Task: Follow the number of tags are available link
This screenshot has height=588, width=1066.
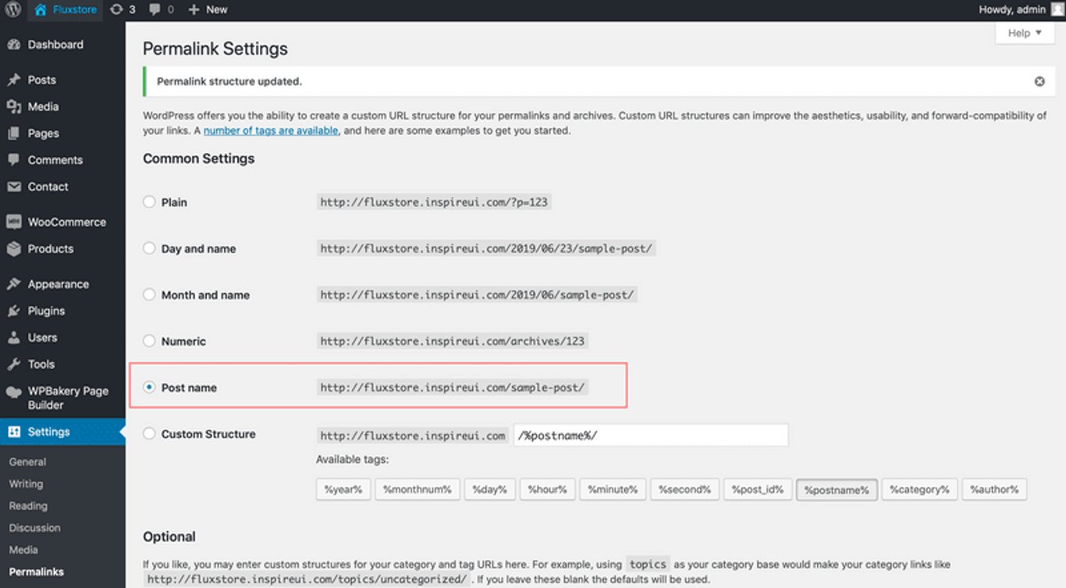Action: (x=271, y=130)
